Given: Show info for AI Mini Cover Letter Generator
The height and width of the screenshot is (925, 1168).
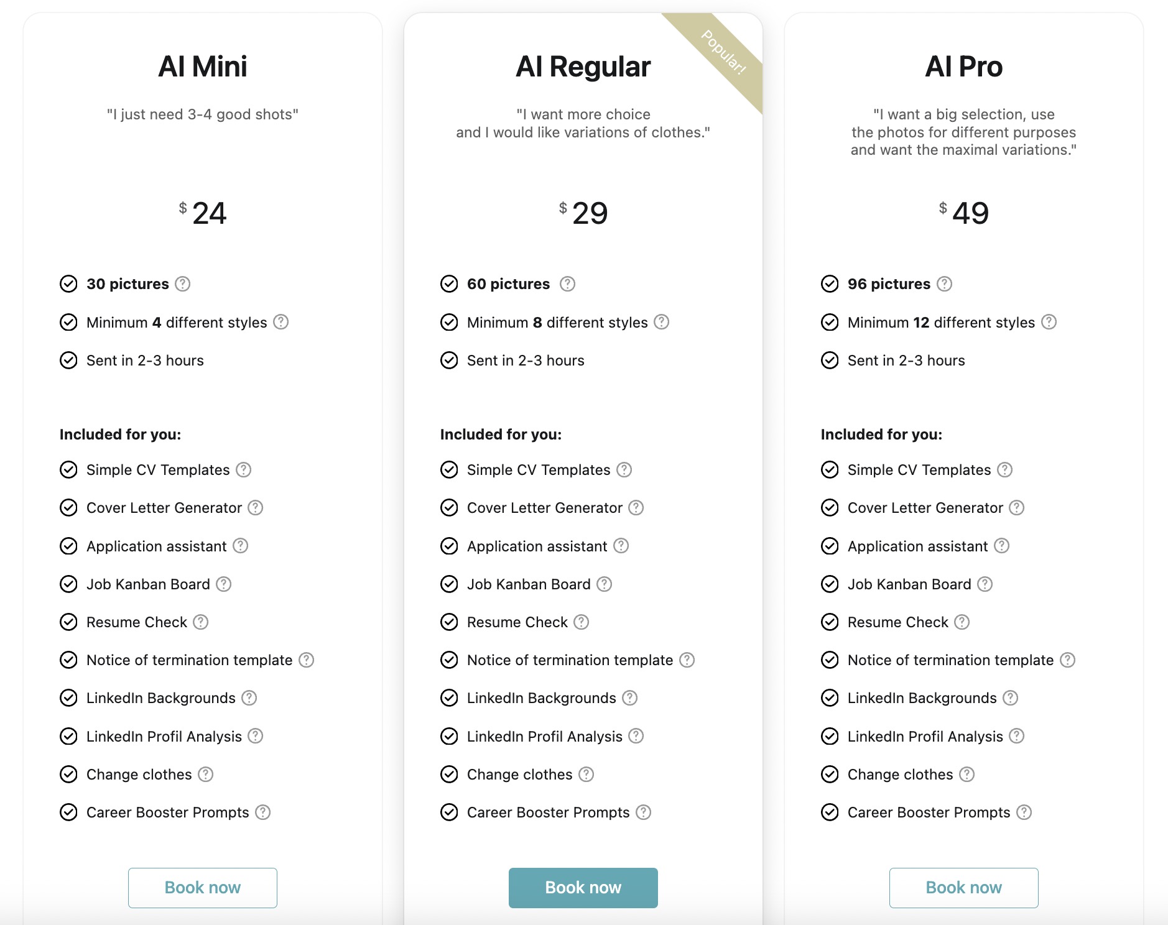Looking at the screenshot, I should point(256,508).
